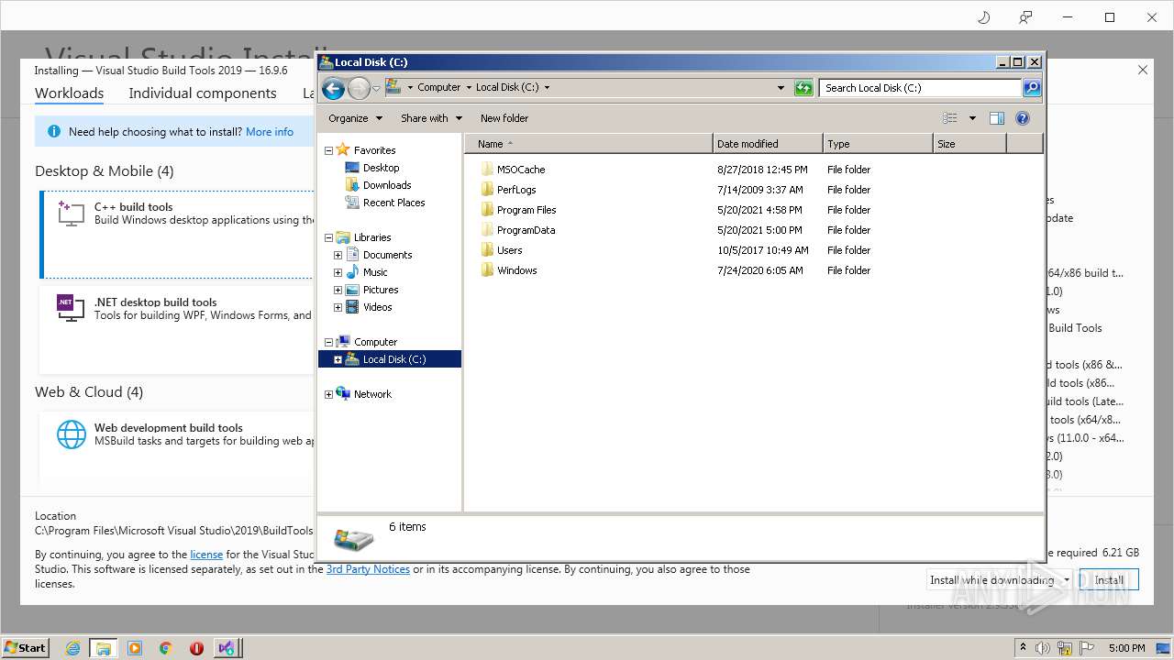The image size is (1174, 660).
Task: Switch to the Workloads tab in installer
Action: pos(69,93)
